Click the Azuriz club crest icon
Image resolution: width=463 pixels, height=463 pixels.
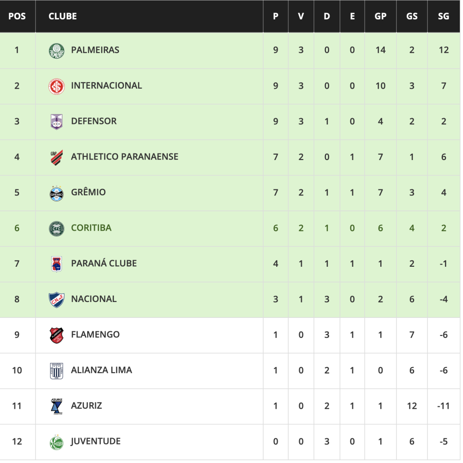[57, 406]
